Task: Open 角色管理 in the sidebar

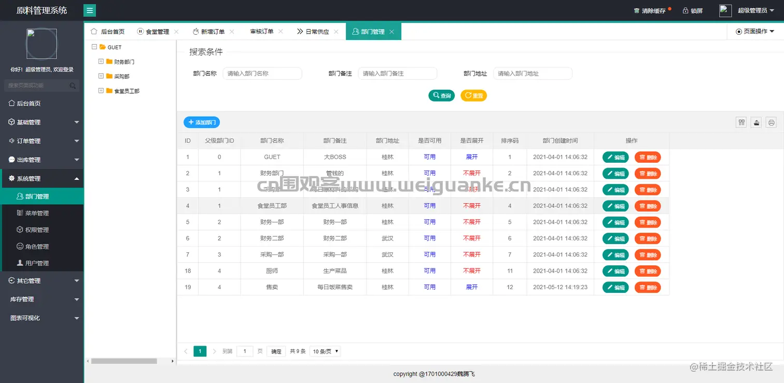Action: [x=42, y=246]
